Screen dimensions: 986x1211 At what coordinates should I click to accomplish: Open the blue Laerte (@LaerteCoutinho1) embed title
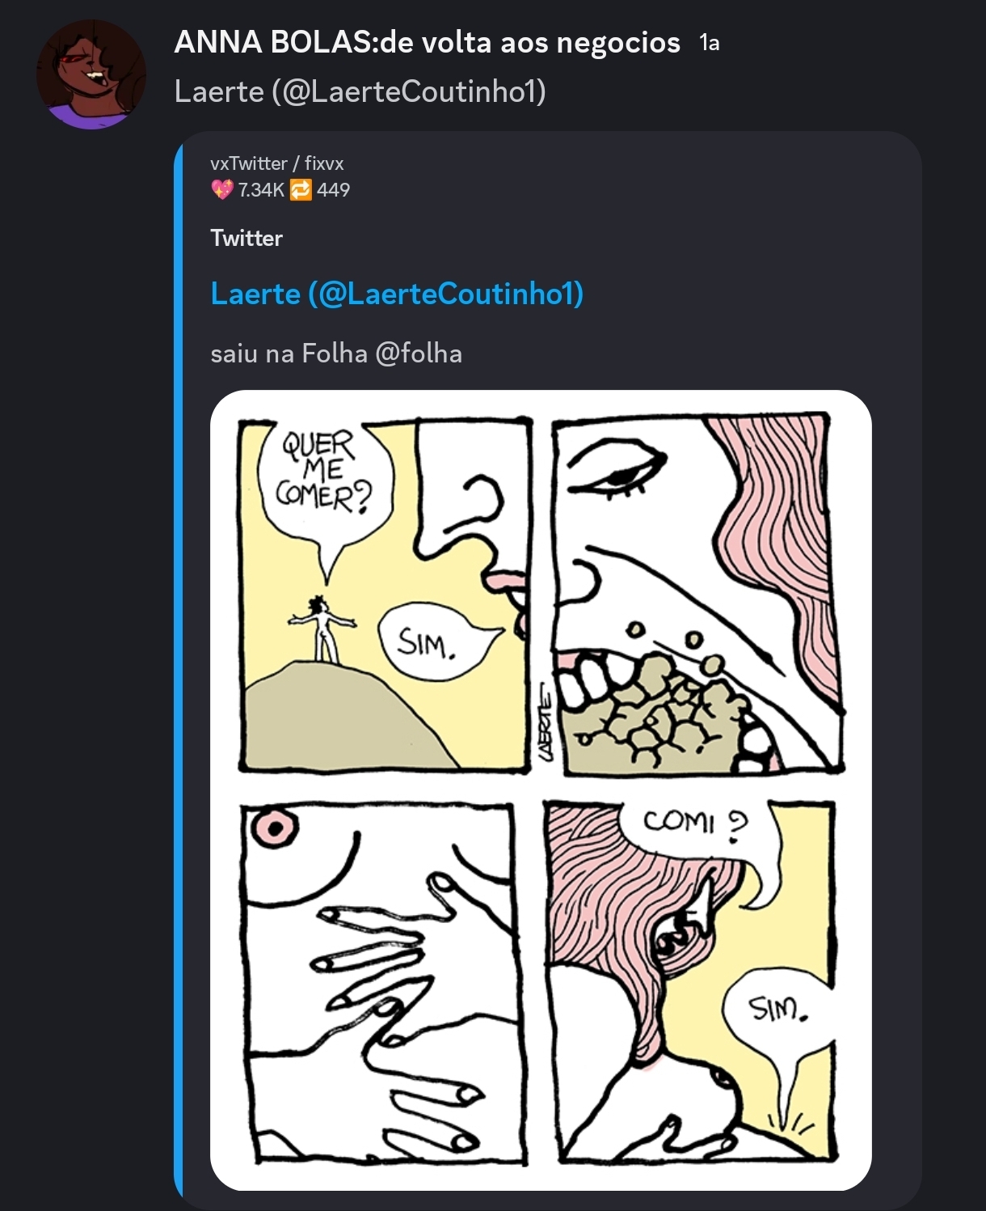point(396,293)
